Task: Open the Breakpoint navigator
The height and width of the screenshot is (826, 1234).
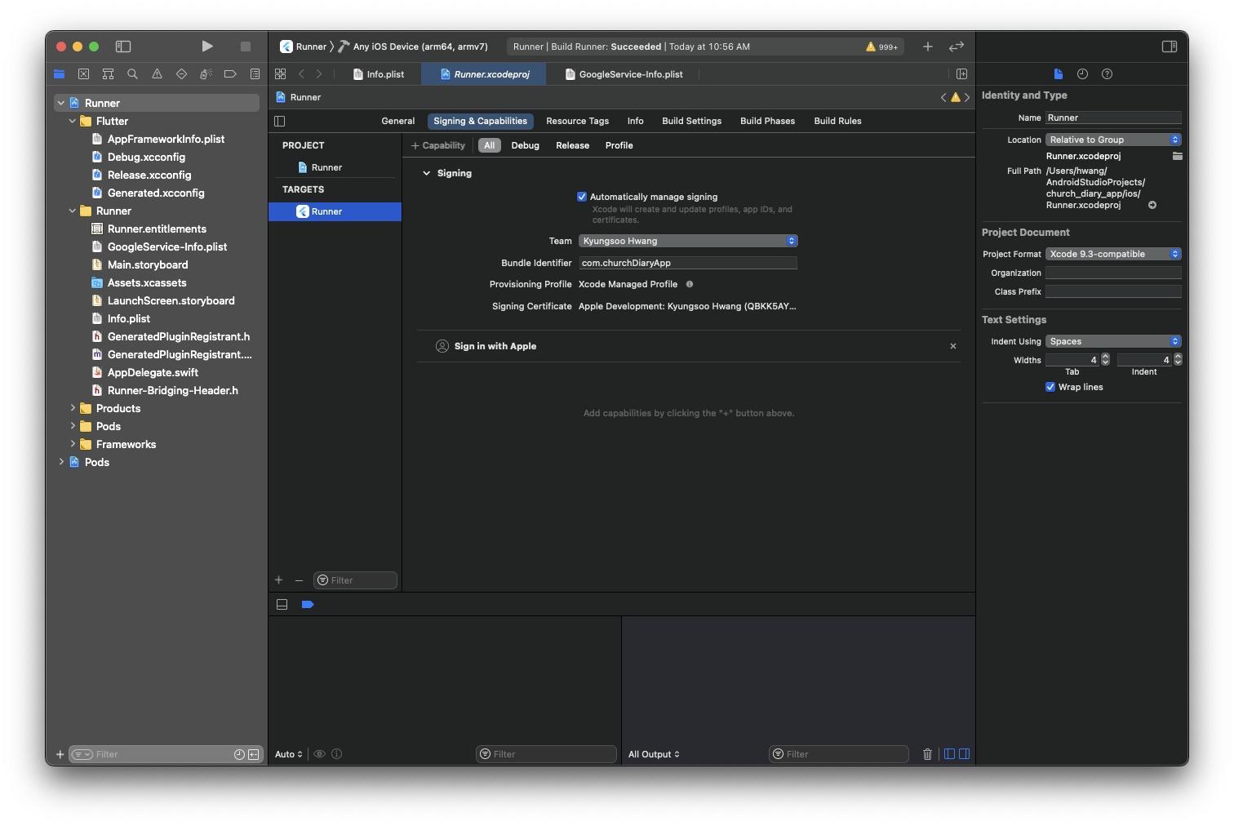Action: (230, 74)
